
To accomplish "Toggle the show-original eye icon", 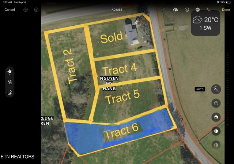I will coord(176,10).
